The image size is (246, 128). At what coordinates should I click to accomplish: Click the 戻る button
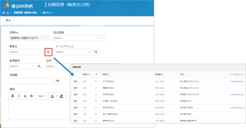click(8, 20)
